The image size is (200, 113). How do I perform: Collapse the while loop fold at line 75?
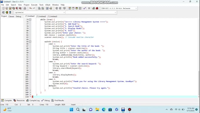point(30,19)
